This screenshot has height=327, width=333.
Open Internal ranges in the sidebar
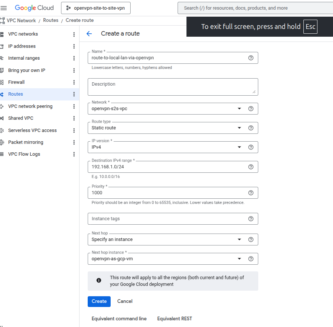pyautogui.click(x=24, y=58)
